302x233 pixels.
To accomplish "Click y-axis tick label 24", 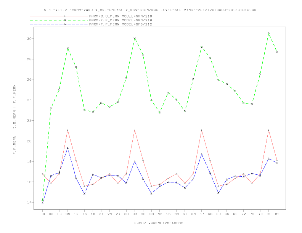I will [x=29, y=100].
